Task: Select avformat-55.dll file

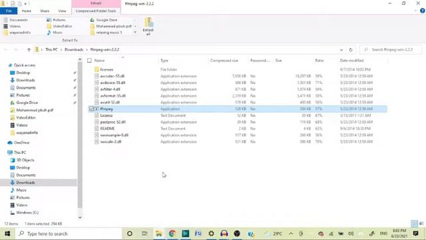Action: [112, 96]
